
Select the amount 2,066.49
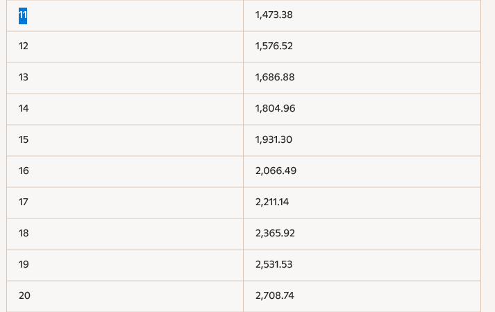(276, 171)
